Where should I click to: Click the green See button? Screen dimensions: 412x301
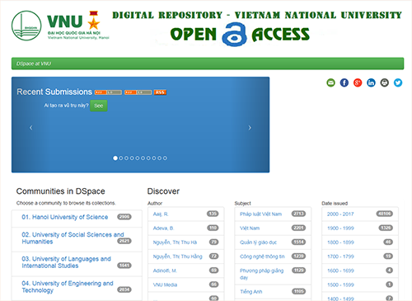[99, 106]
